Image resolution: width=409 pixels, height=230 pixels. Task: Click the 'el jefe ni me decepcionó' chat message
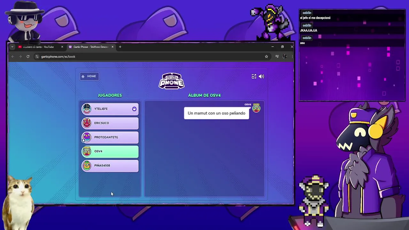point(315,18)
